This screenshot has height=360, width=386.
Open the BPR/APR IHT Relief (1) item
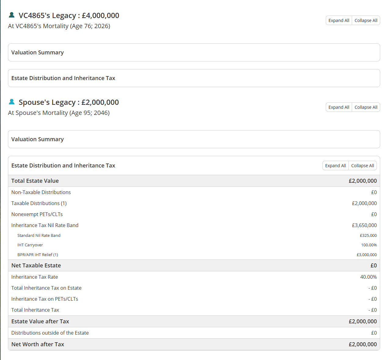point(38,255)
